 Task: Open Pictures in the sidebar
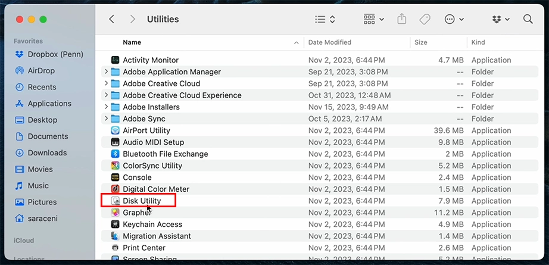click(36, 202)
